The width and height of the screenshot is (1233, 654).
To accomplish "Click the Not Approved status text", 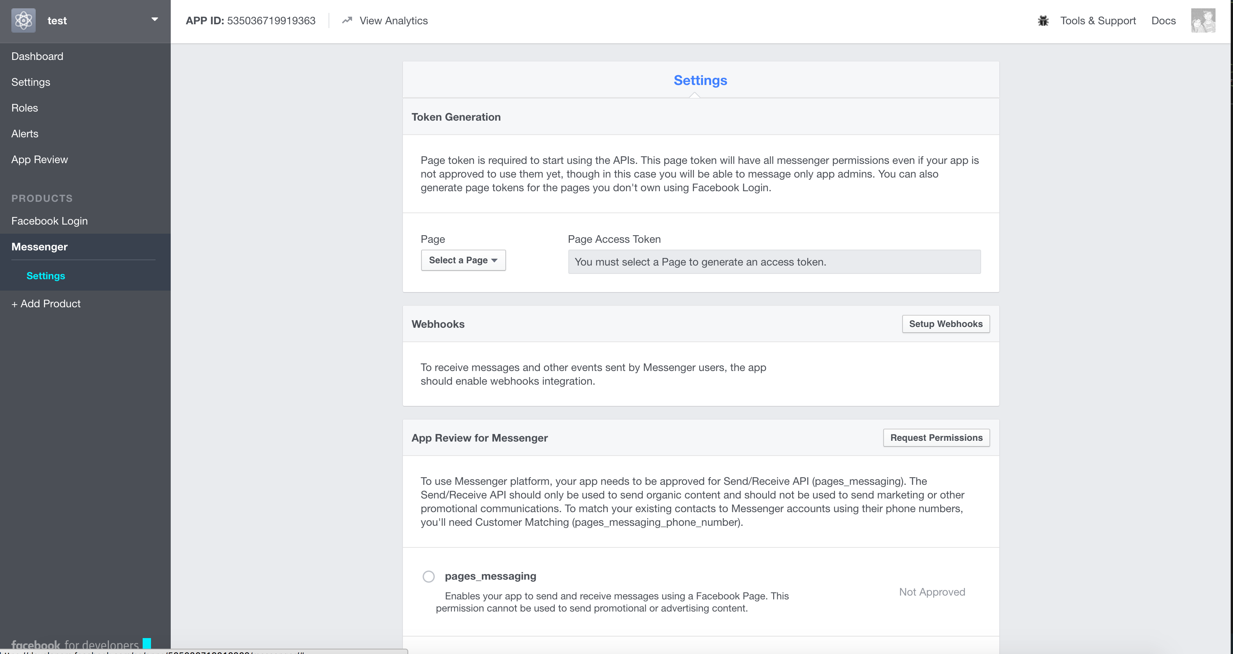I will [932, 592].
